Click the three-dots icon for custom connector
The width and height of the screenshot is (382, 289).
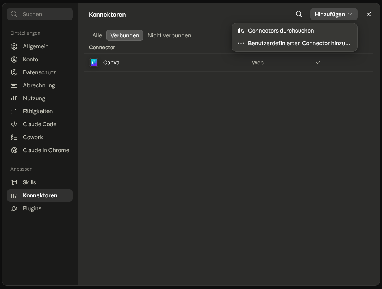(241, 43)
